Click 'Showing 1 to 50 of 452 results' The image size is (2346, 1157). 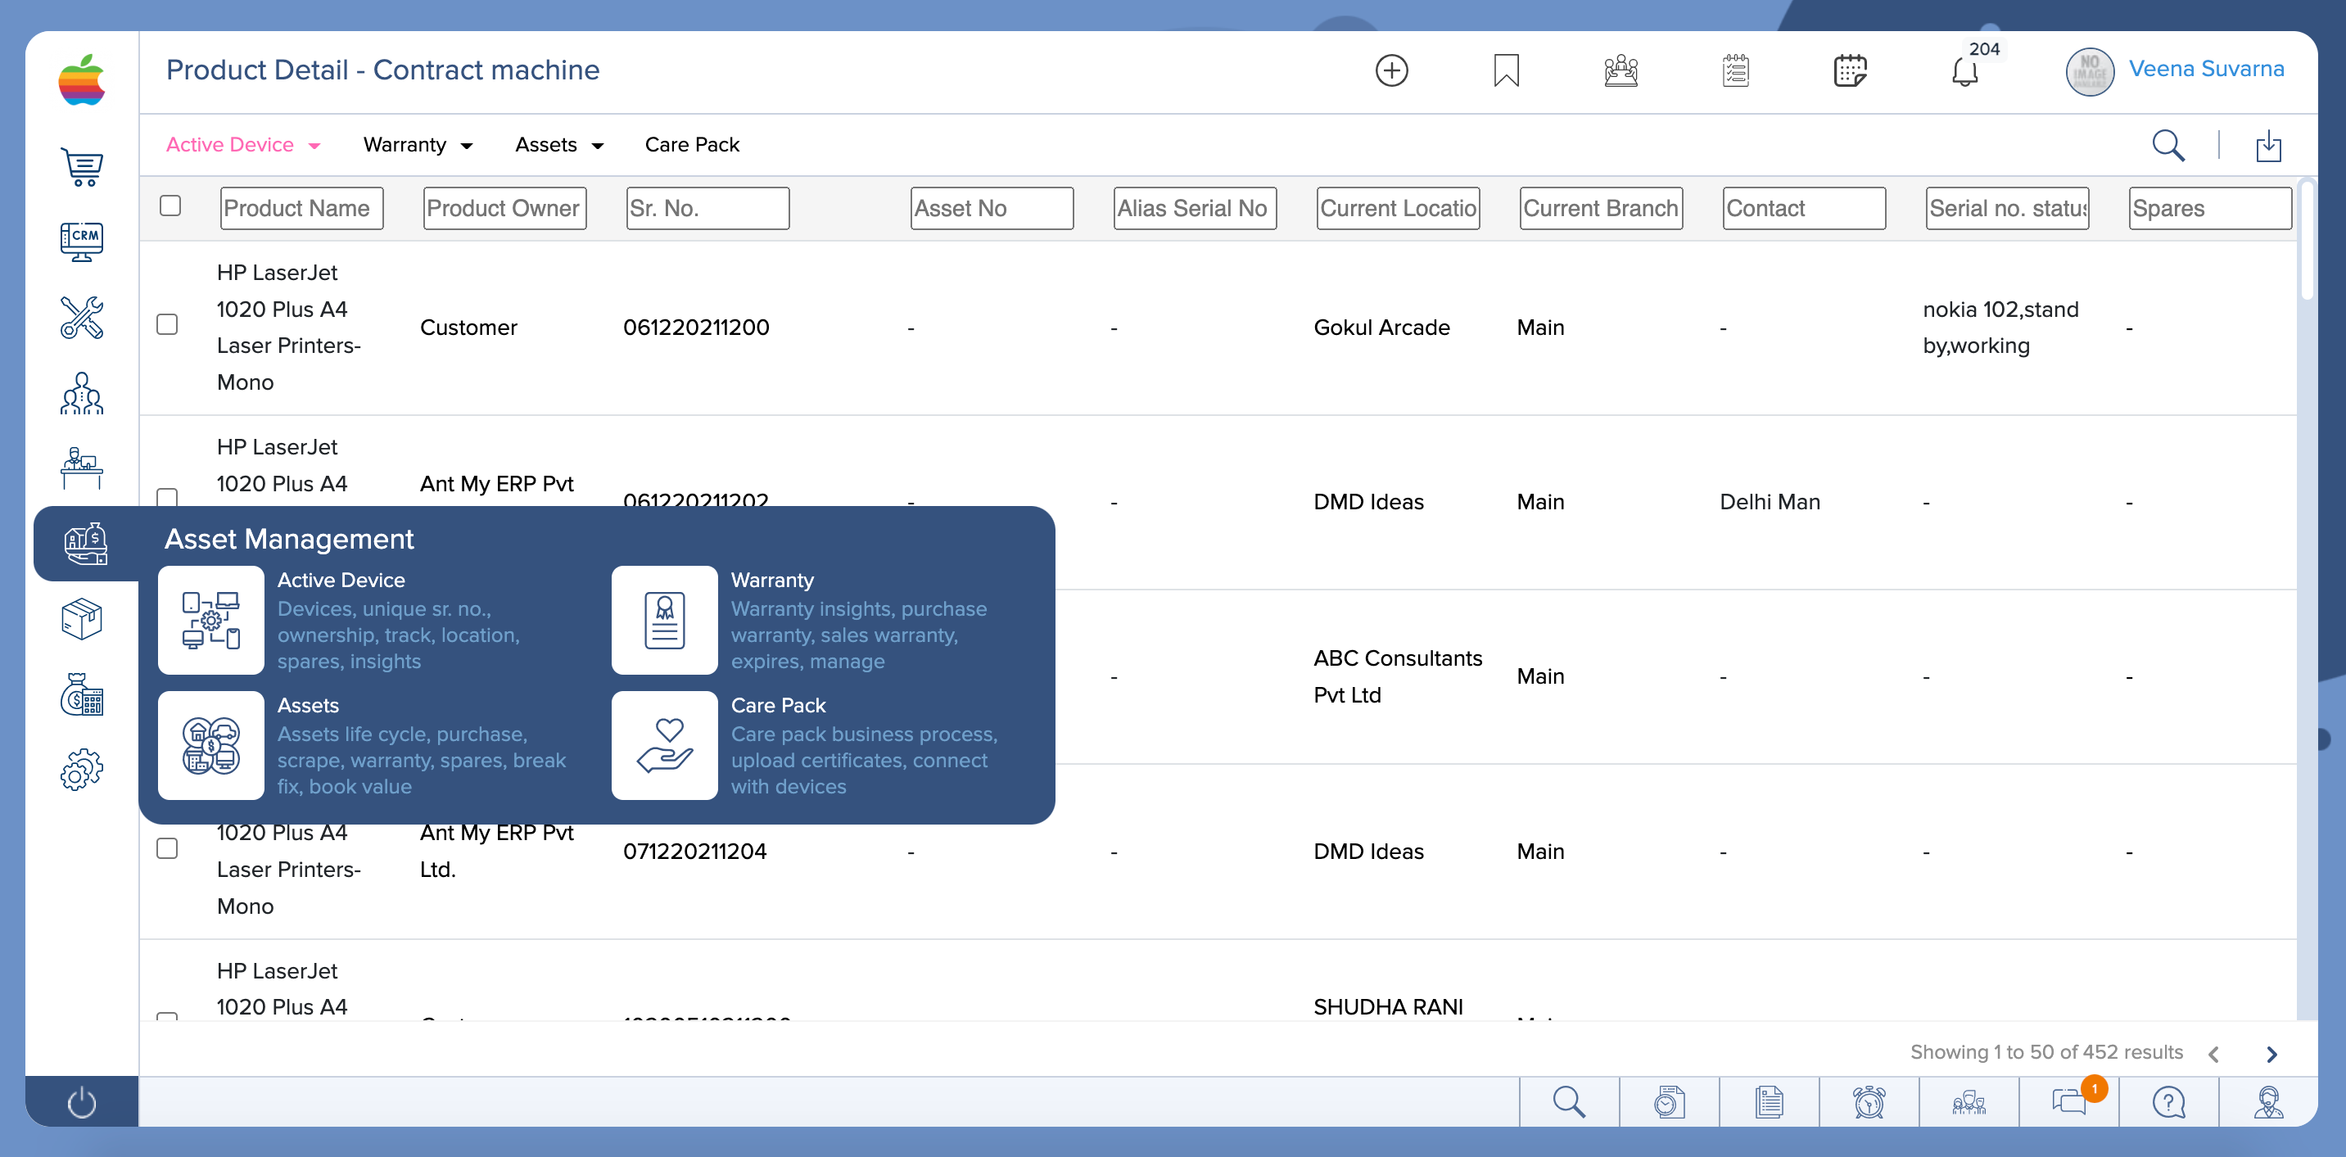tap(2046, 1052)
